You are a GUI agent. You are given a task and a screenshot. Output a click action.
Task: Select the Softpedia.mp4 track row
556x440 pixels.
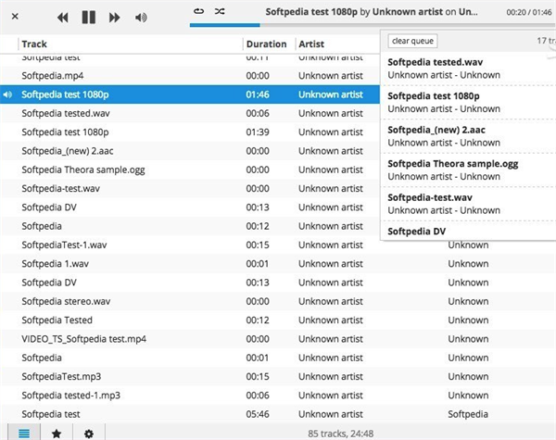pyautogui.click(x=190, y=76)
